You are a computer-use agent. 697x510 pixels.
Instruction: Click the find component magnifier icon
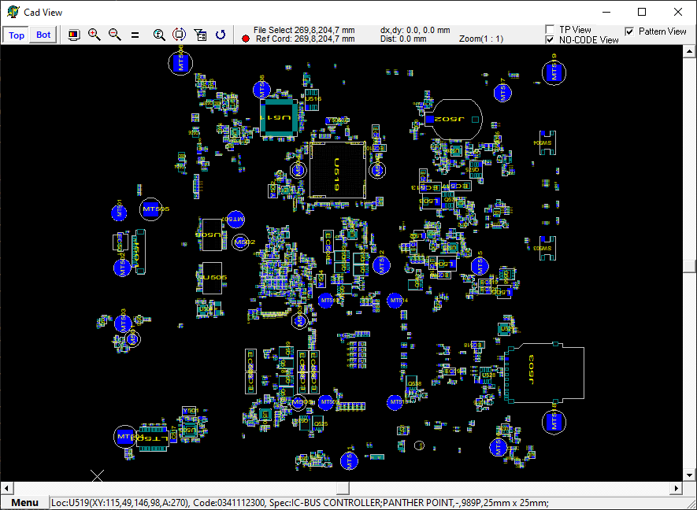click(x=159, y=35)
